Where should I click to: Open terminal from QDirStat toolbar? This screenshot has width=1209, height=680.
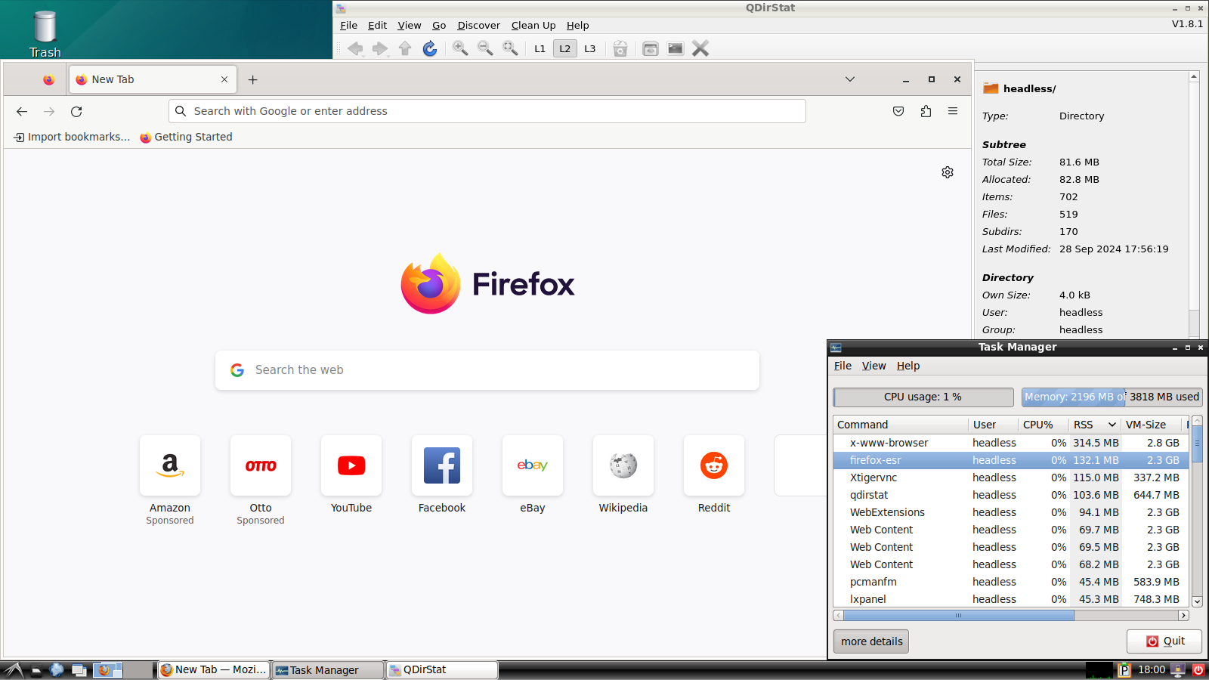[676, 48]
